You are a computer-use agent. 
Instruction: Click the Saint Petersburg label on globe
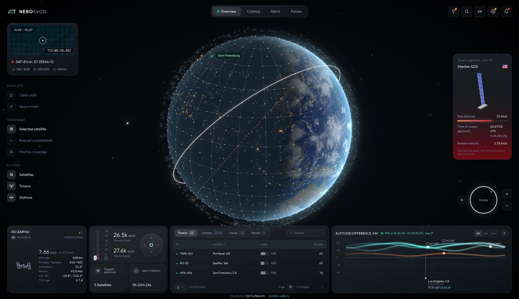(229, 56)
